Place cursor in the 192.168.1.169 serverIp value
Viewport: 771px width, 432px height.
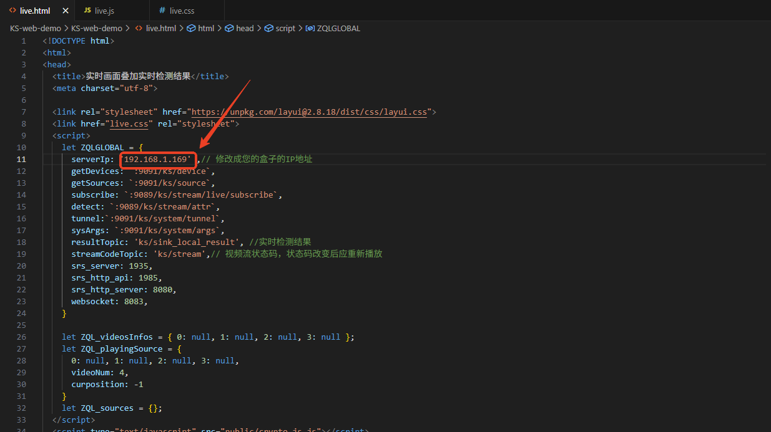pos(157,160)
